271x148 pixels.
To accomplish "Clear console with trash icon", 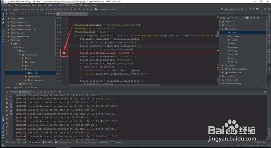I will tap(11, 114).
